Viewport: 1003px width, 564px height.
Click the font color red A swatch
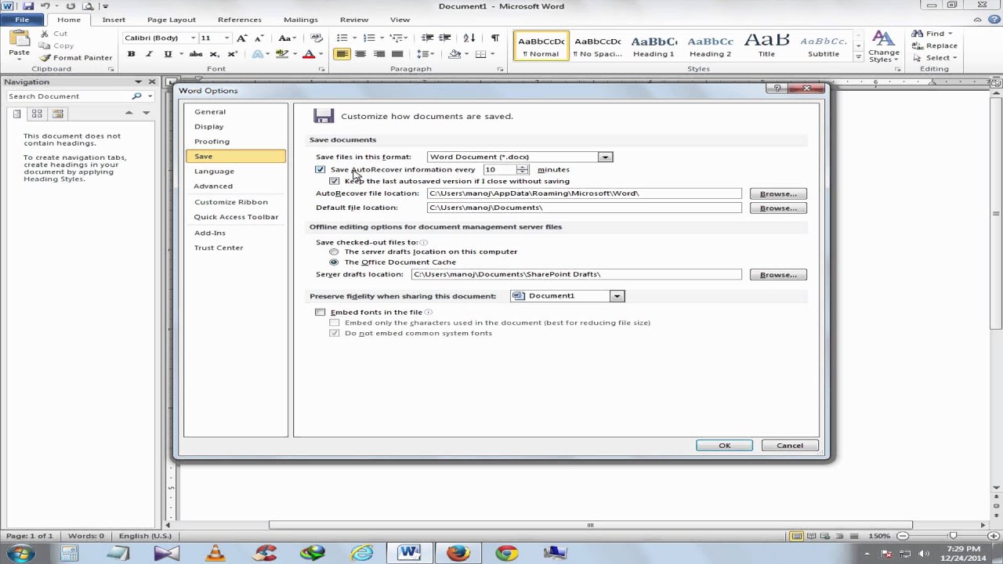tap(310, 54)
